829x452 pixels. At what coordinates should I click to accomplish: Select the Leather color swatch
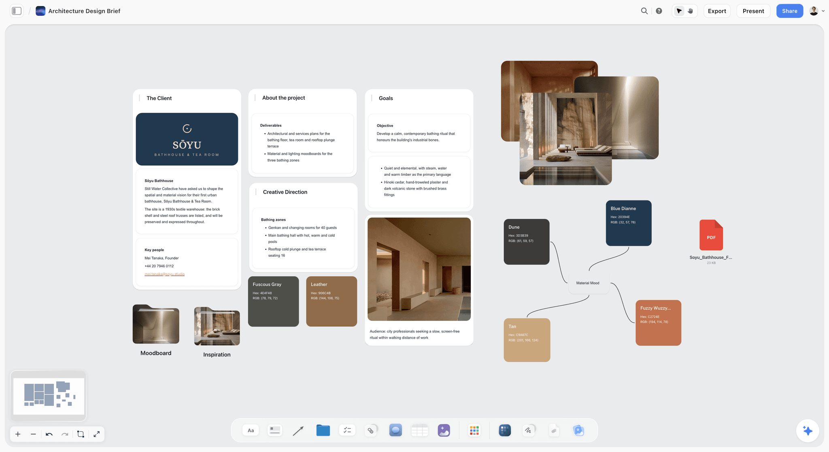pyautogui.click(x=332, y=301)
